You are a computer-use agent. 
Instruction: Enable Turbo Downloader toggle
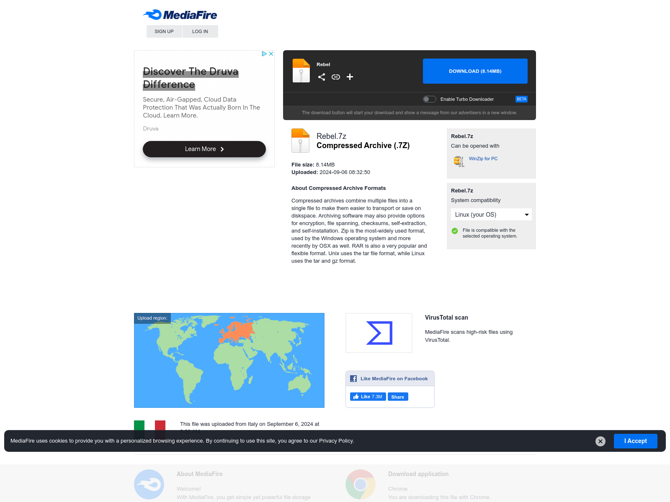tap(430, 99)
